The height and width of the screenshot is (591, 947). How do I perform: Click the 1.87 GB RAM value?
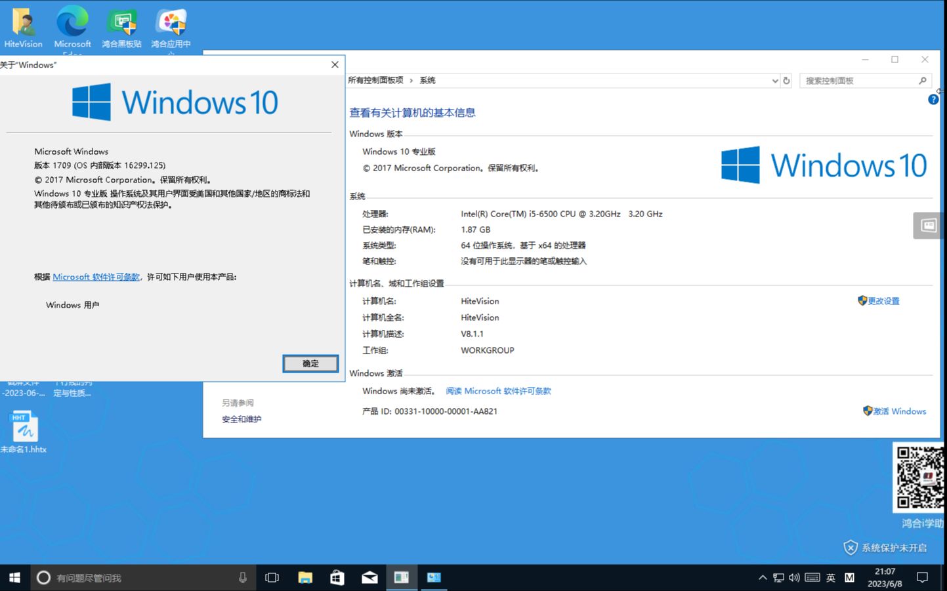point(476,230)
